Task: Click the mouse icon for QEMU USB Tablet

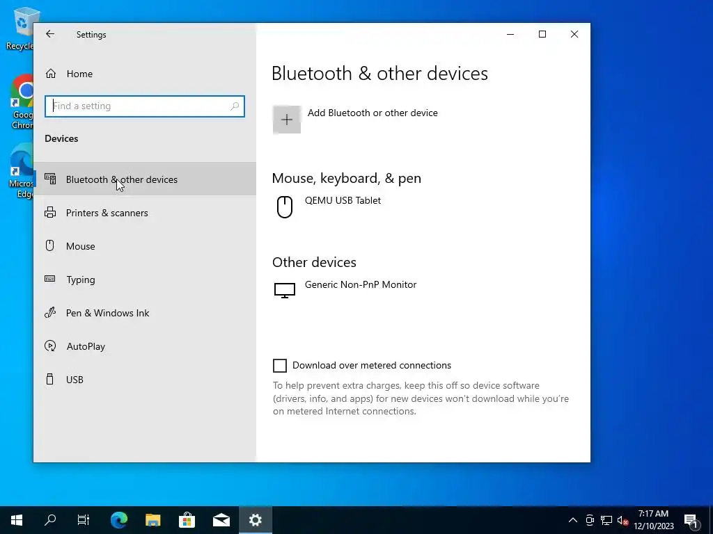Action: [285, 207]
